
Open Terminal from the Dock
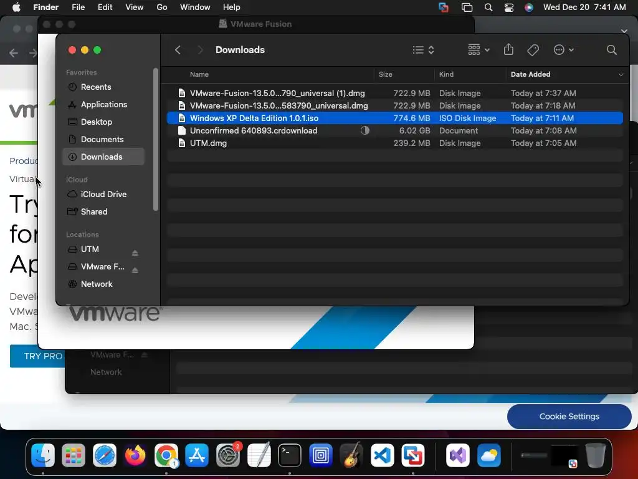pos(290,455)
